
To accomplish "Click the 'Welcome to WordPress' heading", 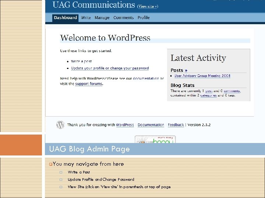I will click(x=105, y=38).
